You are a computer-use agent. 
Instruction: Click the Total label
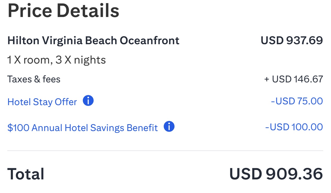coord(26,173)
